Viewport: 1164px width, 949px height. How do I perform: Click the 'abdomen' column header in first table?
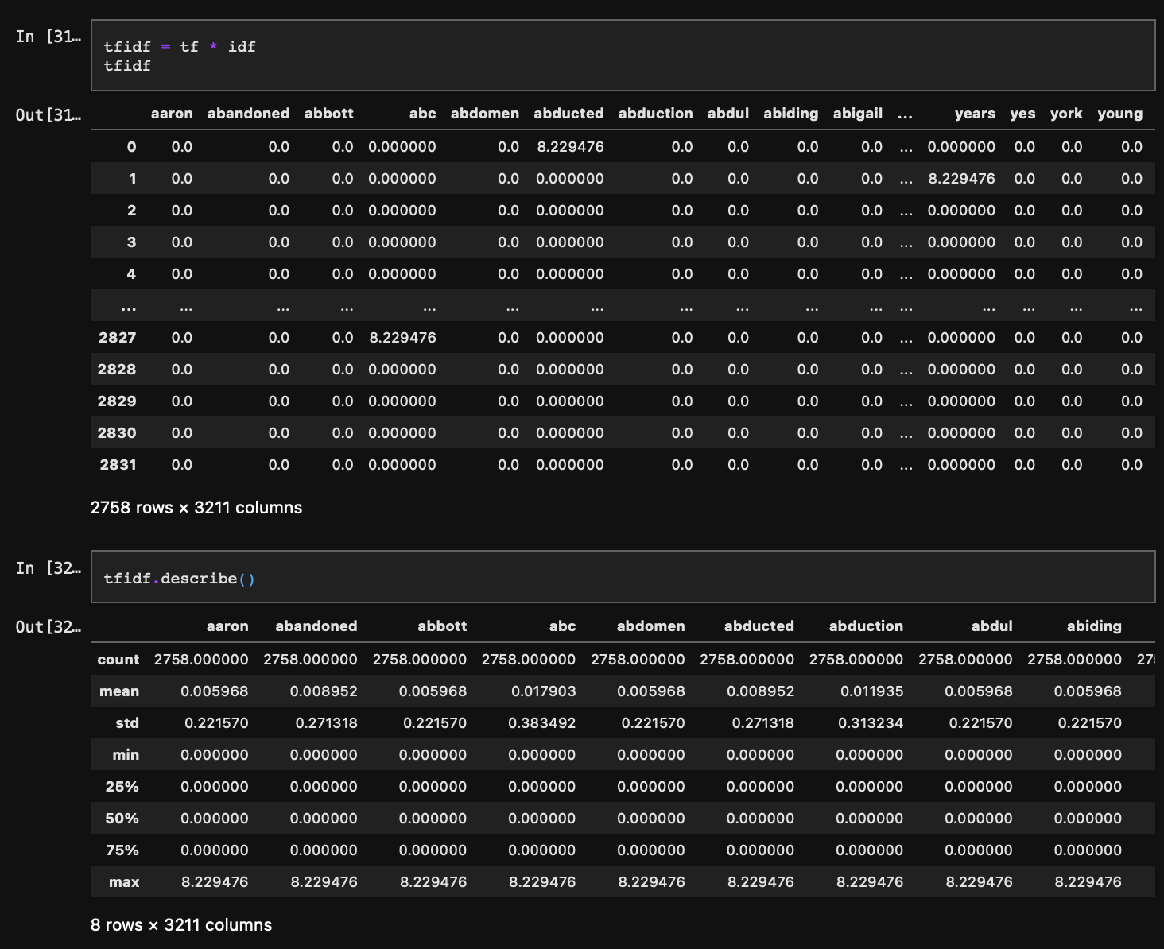point(485,114)
